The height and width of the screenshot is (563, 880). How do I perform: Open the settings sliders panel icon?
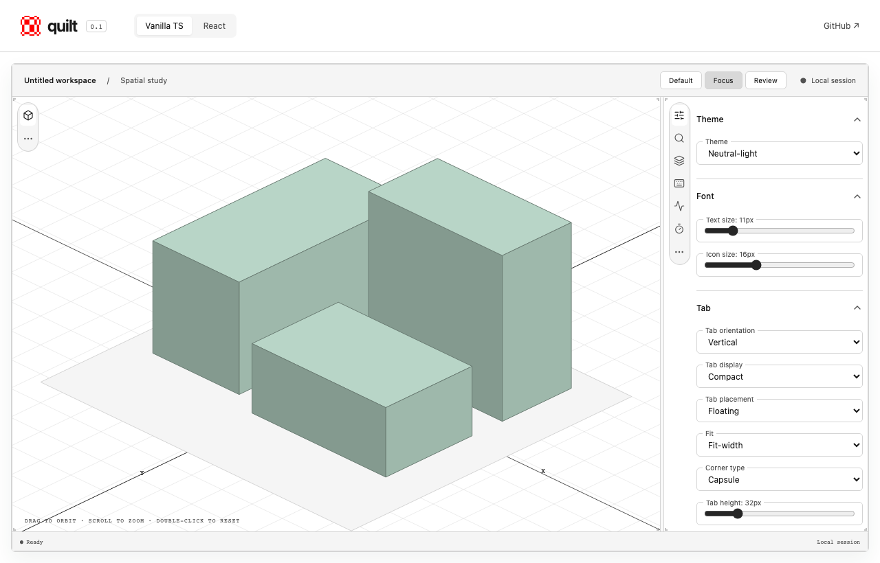coord(679,115)
